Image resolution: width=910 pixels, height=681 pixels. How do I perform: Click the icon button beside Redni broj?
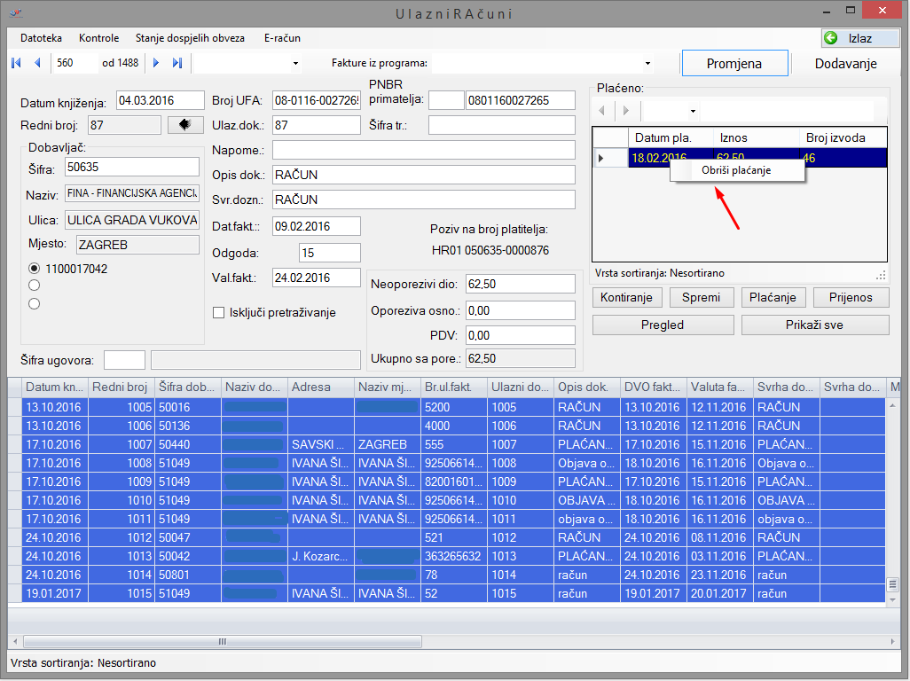point(185,125)
